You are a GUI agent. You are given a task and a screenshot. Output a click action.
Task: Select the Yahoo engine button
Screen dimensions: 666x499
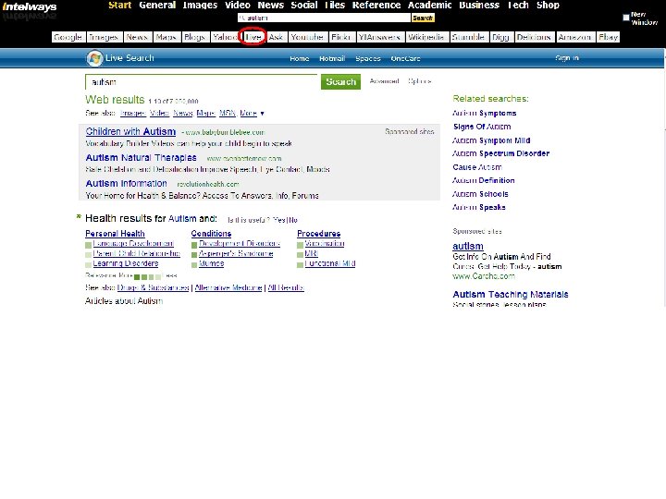[x=225, y=37]
